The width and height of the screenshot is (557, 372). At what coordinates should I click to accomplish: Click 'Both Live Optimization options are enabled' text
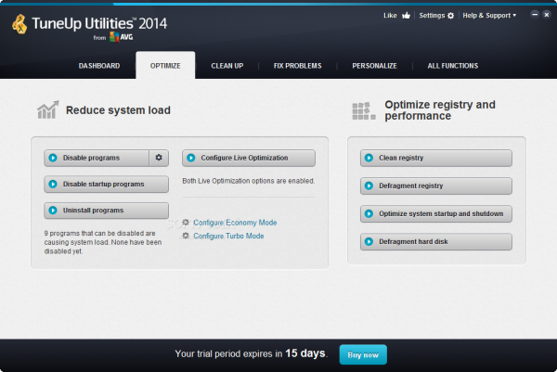(x=248, y=181)
